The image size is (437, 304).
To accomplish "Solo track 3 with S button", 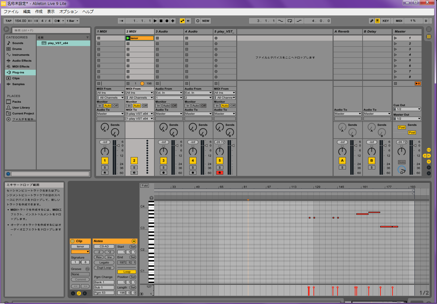I will click(x=163, y=168).
